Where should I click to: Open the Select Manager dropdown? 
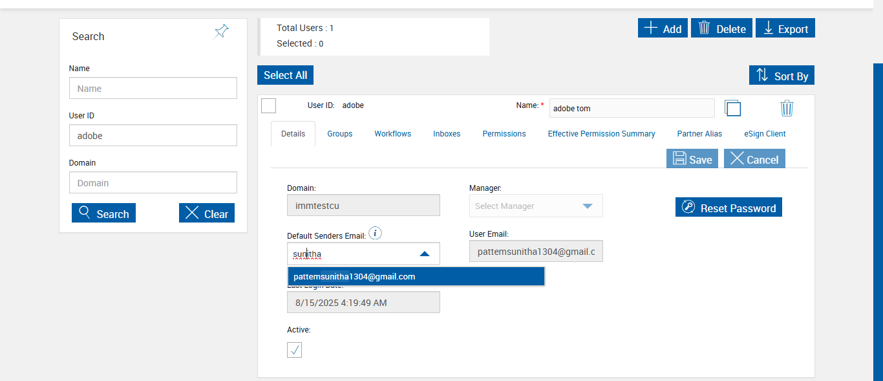tap(536, 206)
